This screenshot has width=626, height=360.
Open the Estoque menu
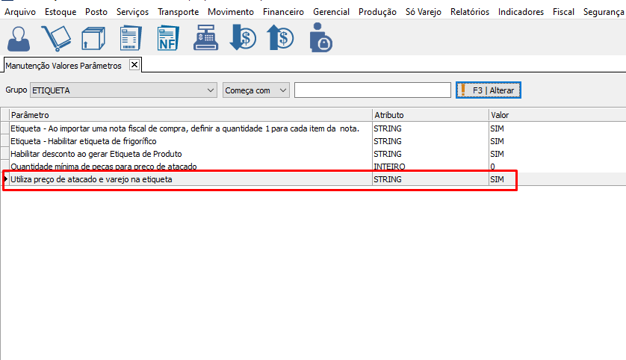click(x=61, y=12)
